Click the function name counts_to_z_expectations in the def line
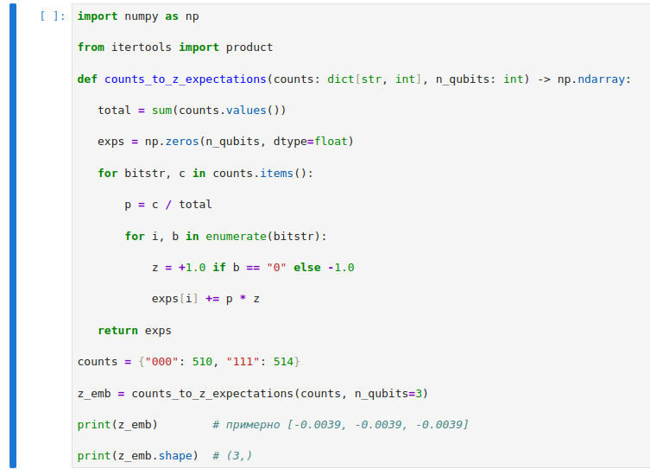The height and width of the screenshot is (475, 650). 185,79
